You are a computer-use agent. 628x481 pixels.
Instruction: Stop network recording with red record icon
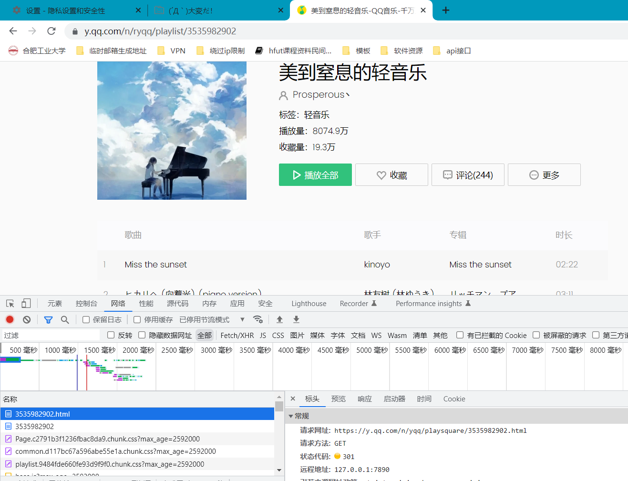point(10,319)
